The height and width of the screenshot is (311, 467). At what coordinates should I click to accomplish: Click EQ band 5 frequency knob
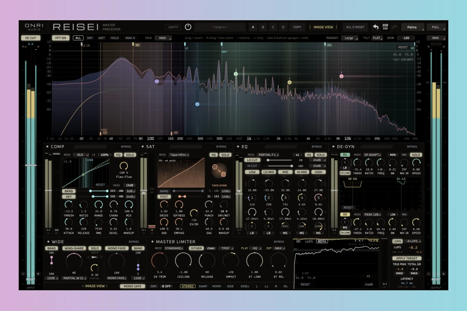pyautogui.click(x=319, y=197)
